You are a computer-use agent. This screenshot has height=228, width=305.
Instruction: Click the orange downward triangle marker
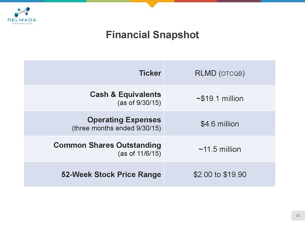click(152, 4)
